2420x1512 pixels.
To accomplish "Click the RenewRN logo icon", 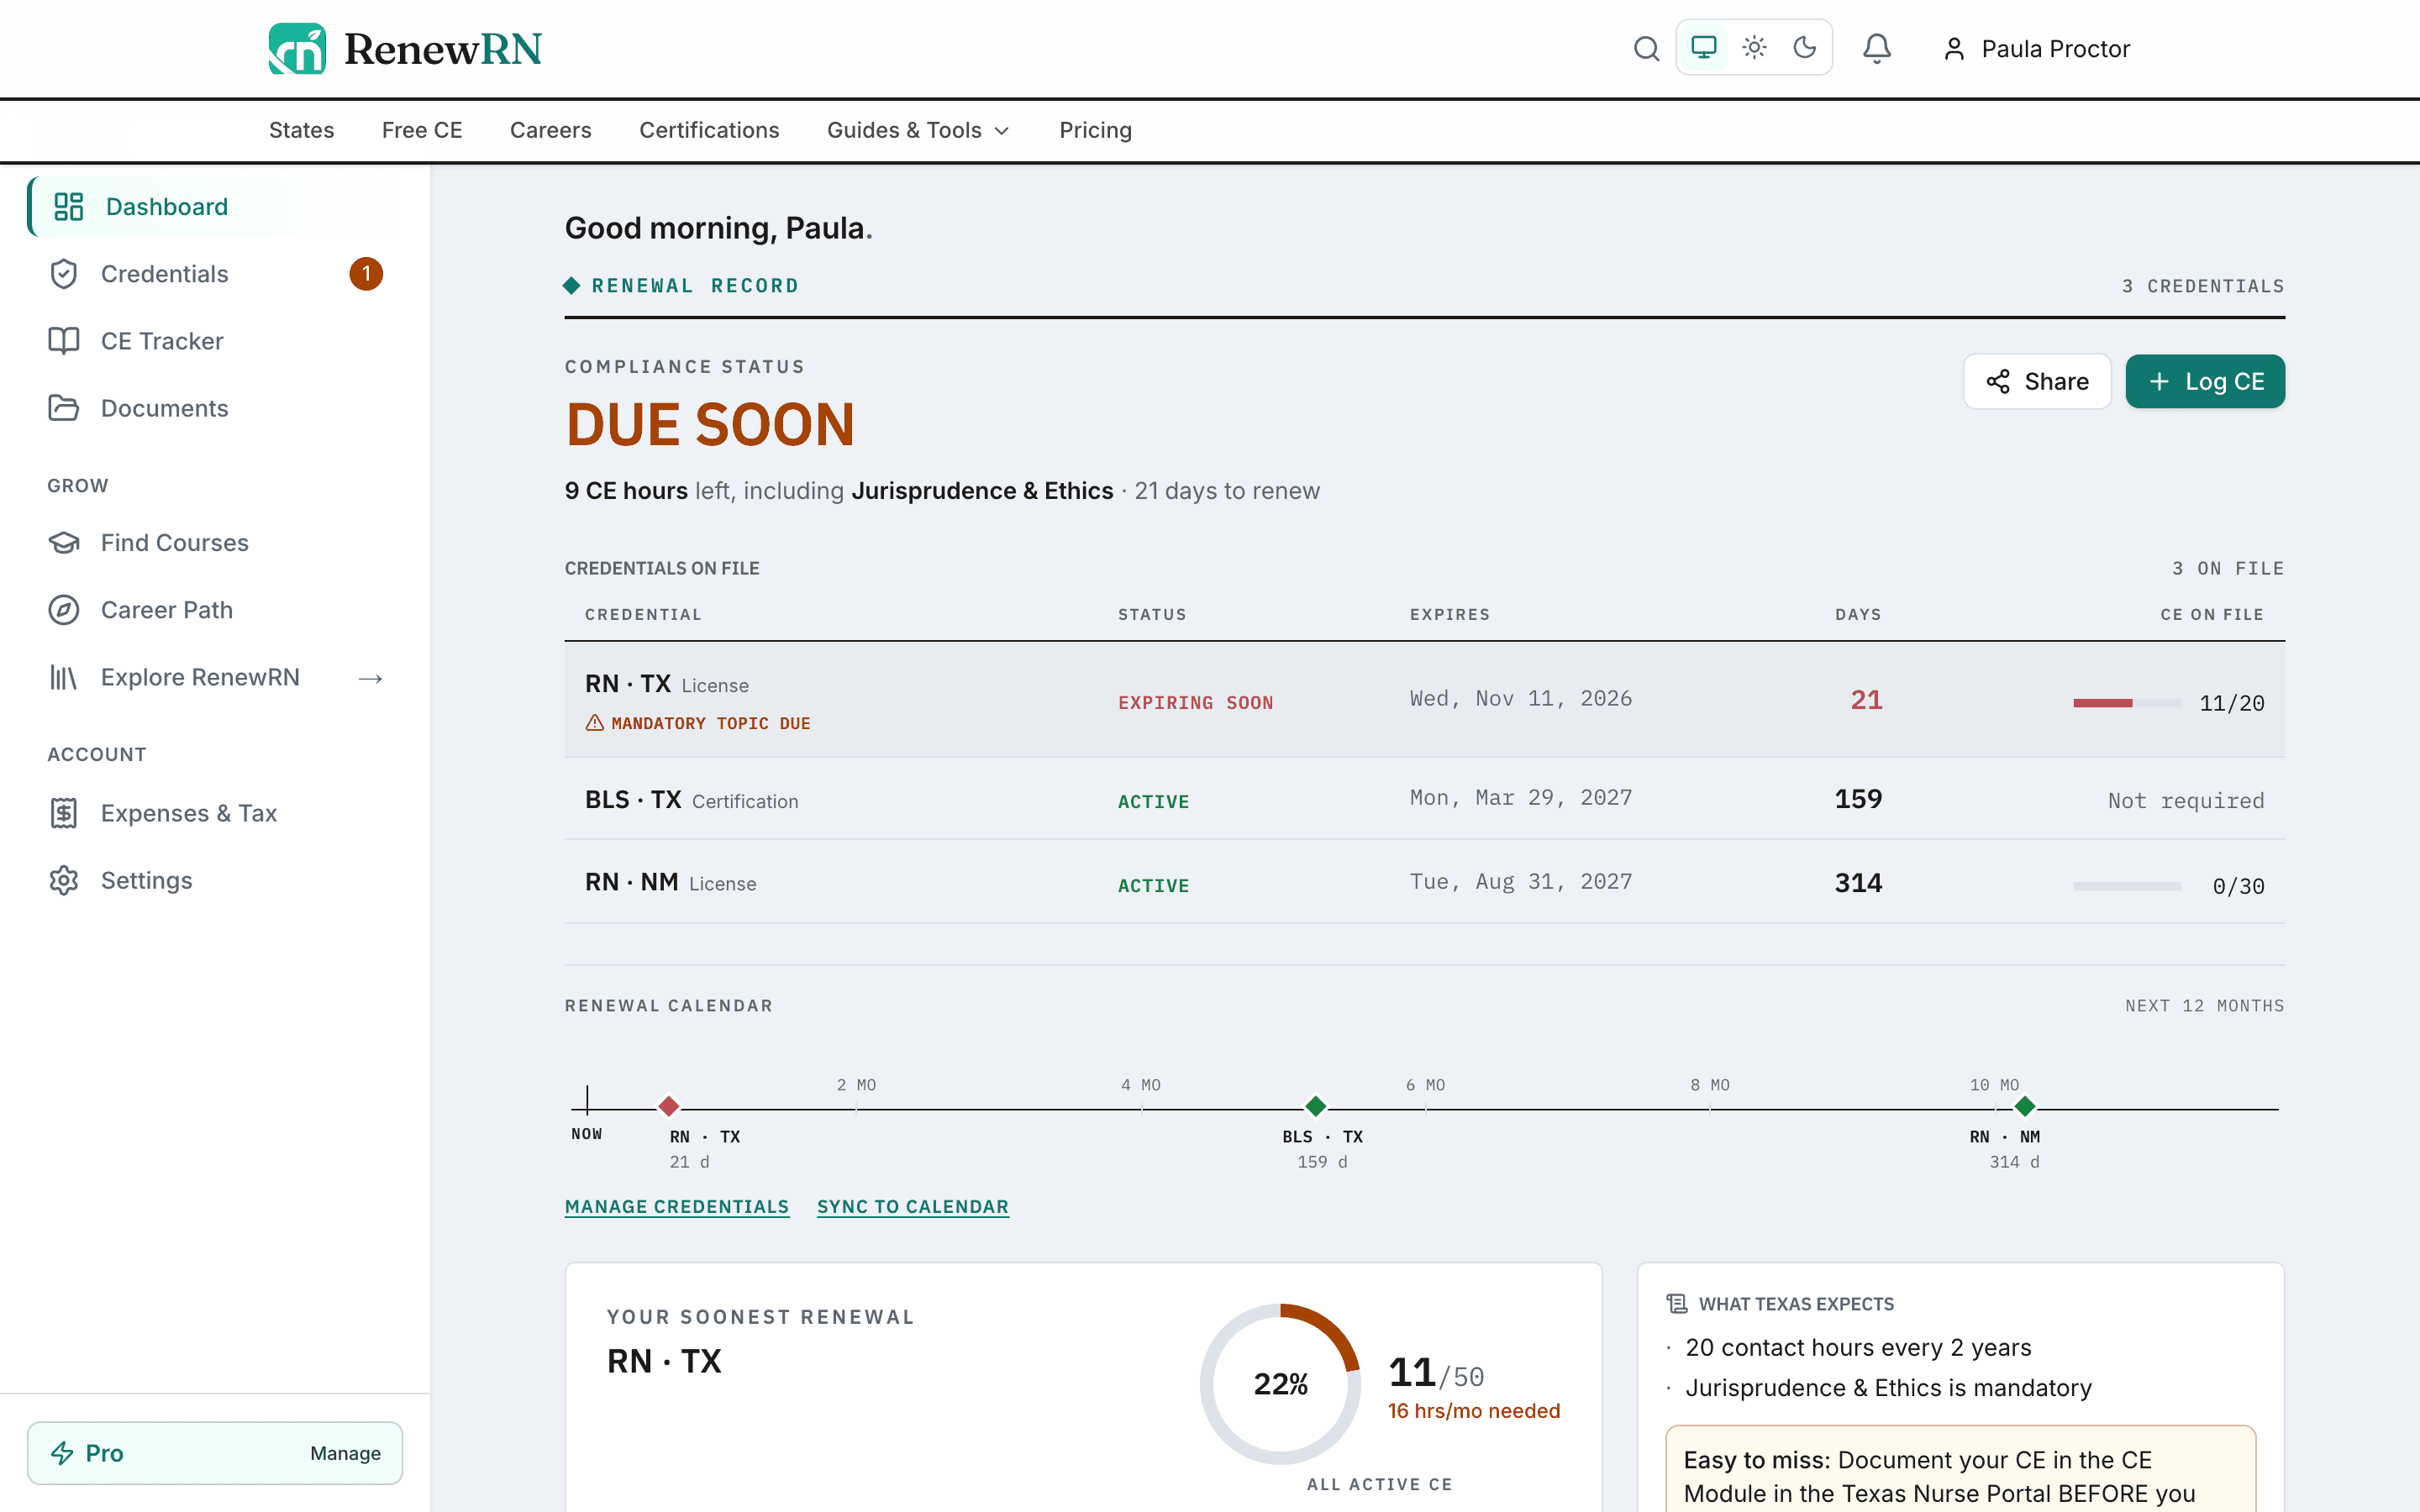I will pos(297,49).
